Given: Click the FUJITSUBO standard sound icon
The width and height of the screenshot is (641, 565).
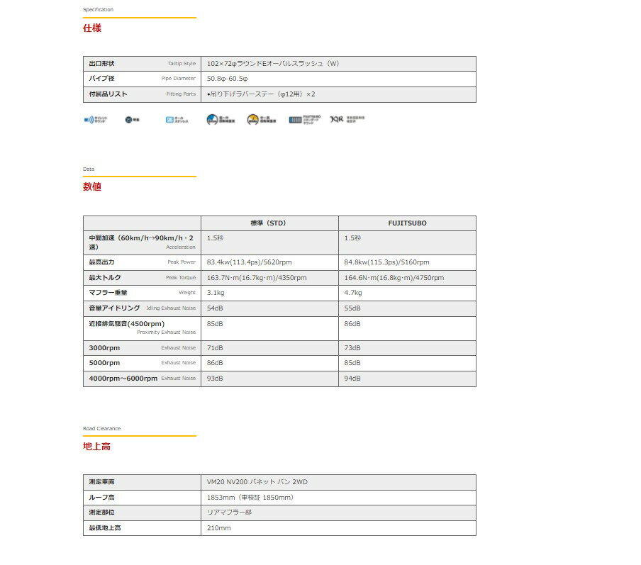Looking at the screenshot, I should click(305, 119).
